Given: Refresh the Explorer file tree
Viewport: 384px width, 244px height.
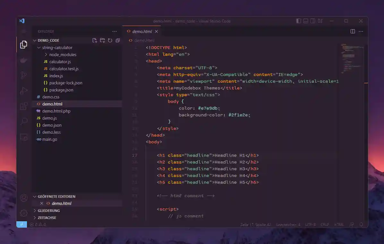Looking at the screenshot, I should [110, 40].
